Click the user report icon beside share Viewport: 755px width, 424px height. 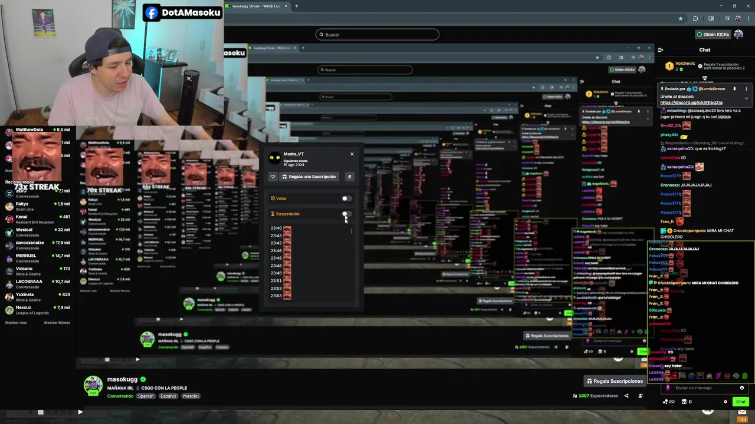pyautogui.click(x=641, y=396)
